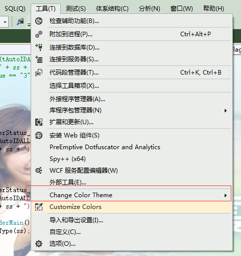The width and height of the screenshot is (241, 256).
Task: Open WCF 服务配置编辑器(W)
Action: click(x=131, y=170)
